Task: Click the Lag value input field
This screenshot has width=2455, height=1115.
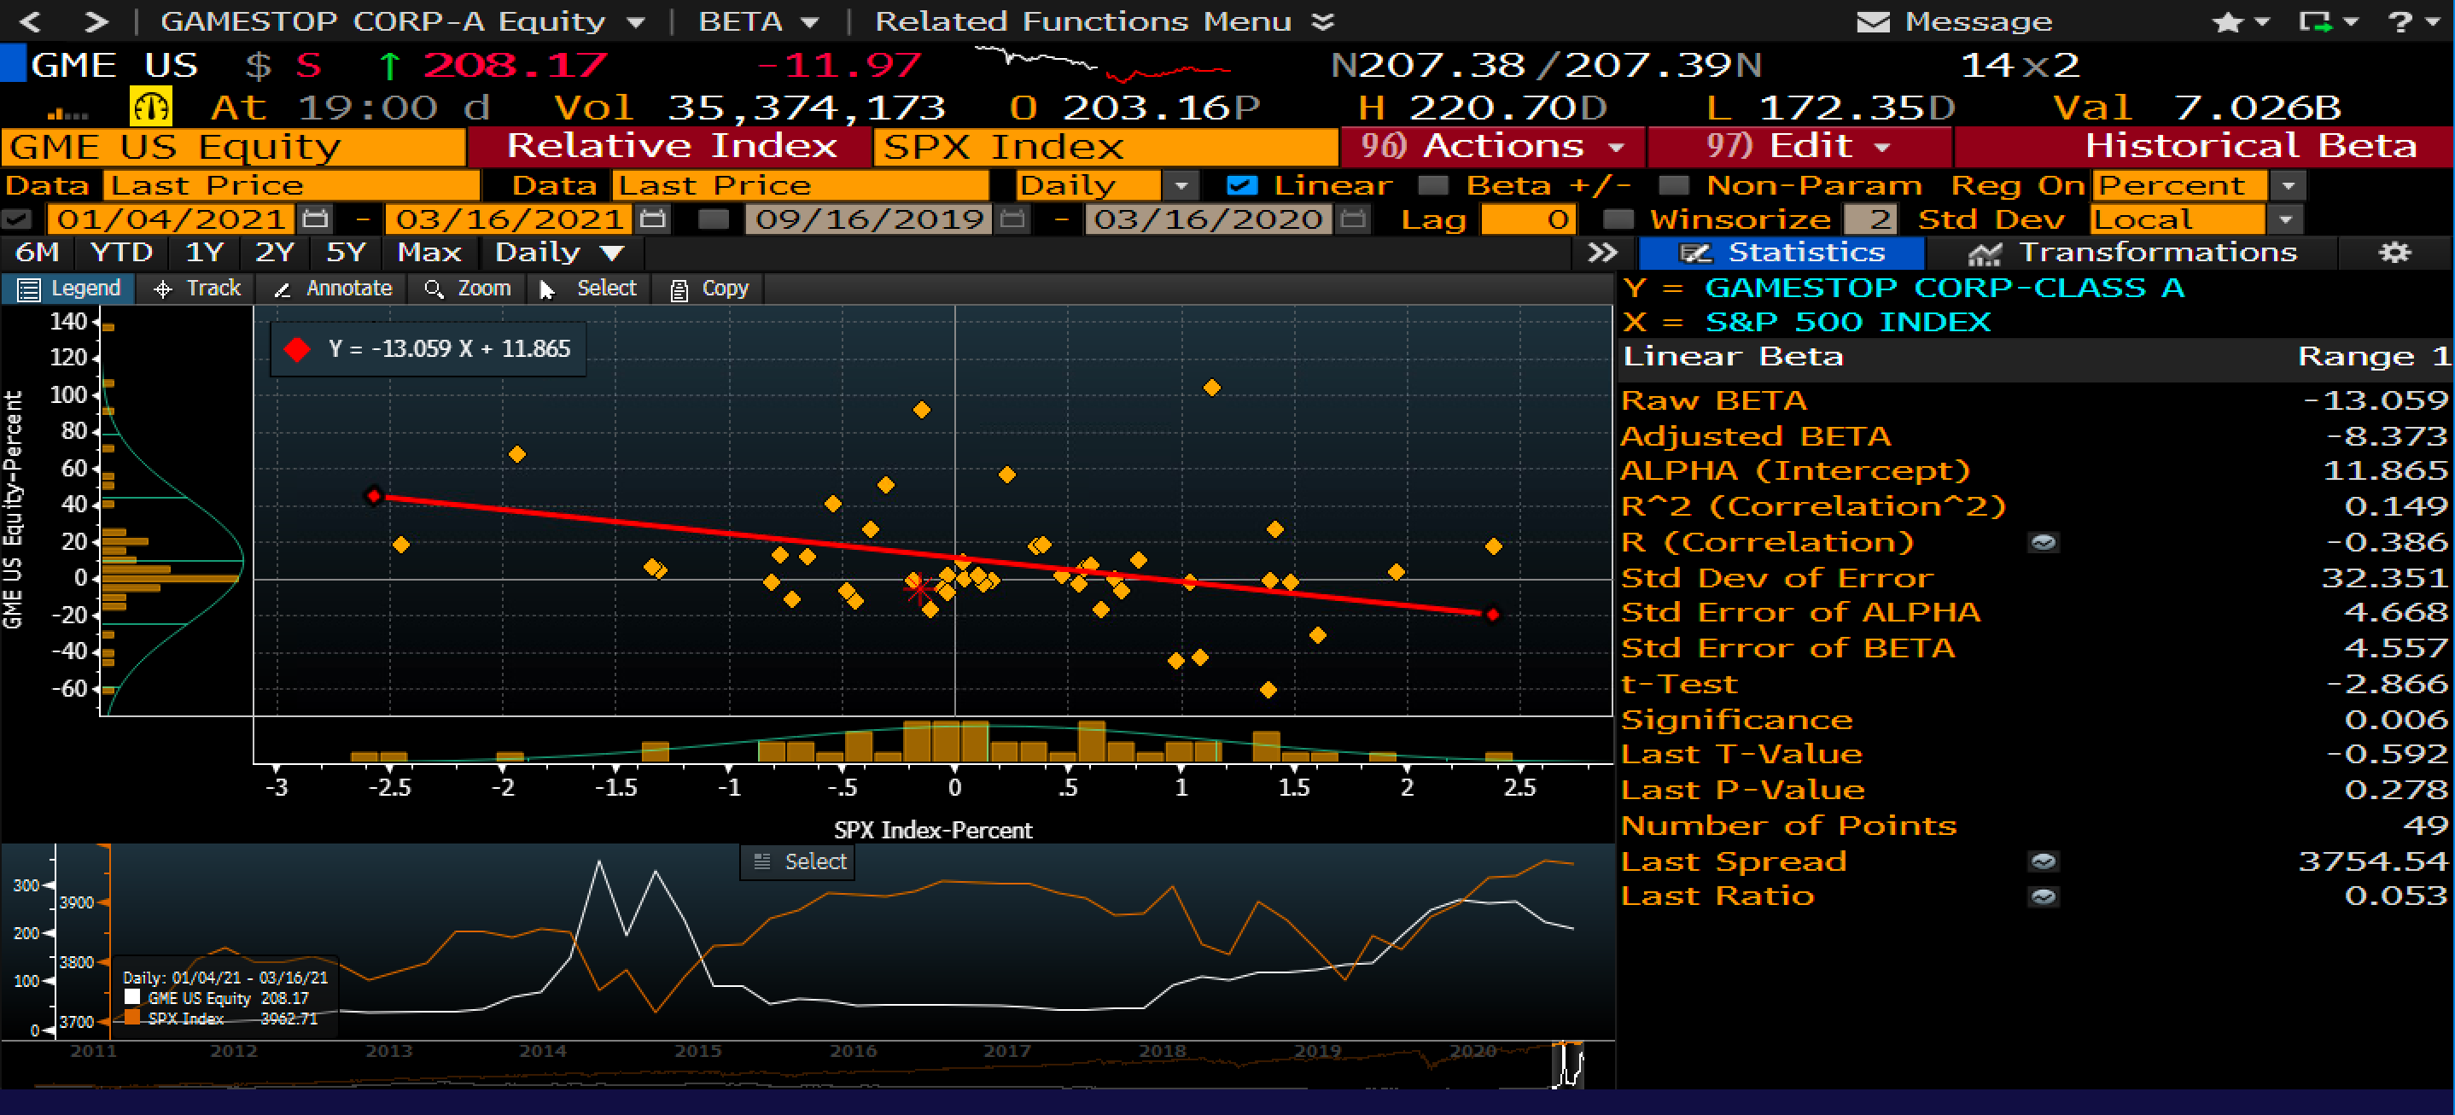Action: (x=1528, y=220)
